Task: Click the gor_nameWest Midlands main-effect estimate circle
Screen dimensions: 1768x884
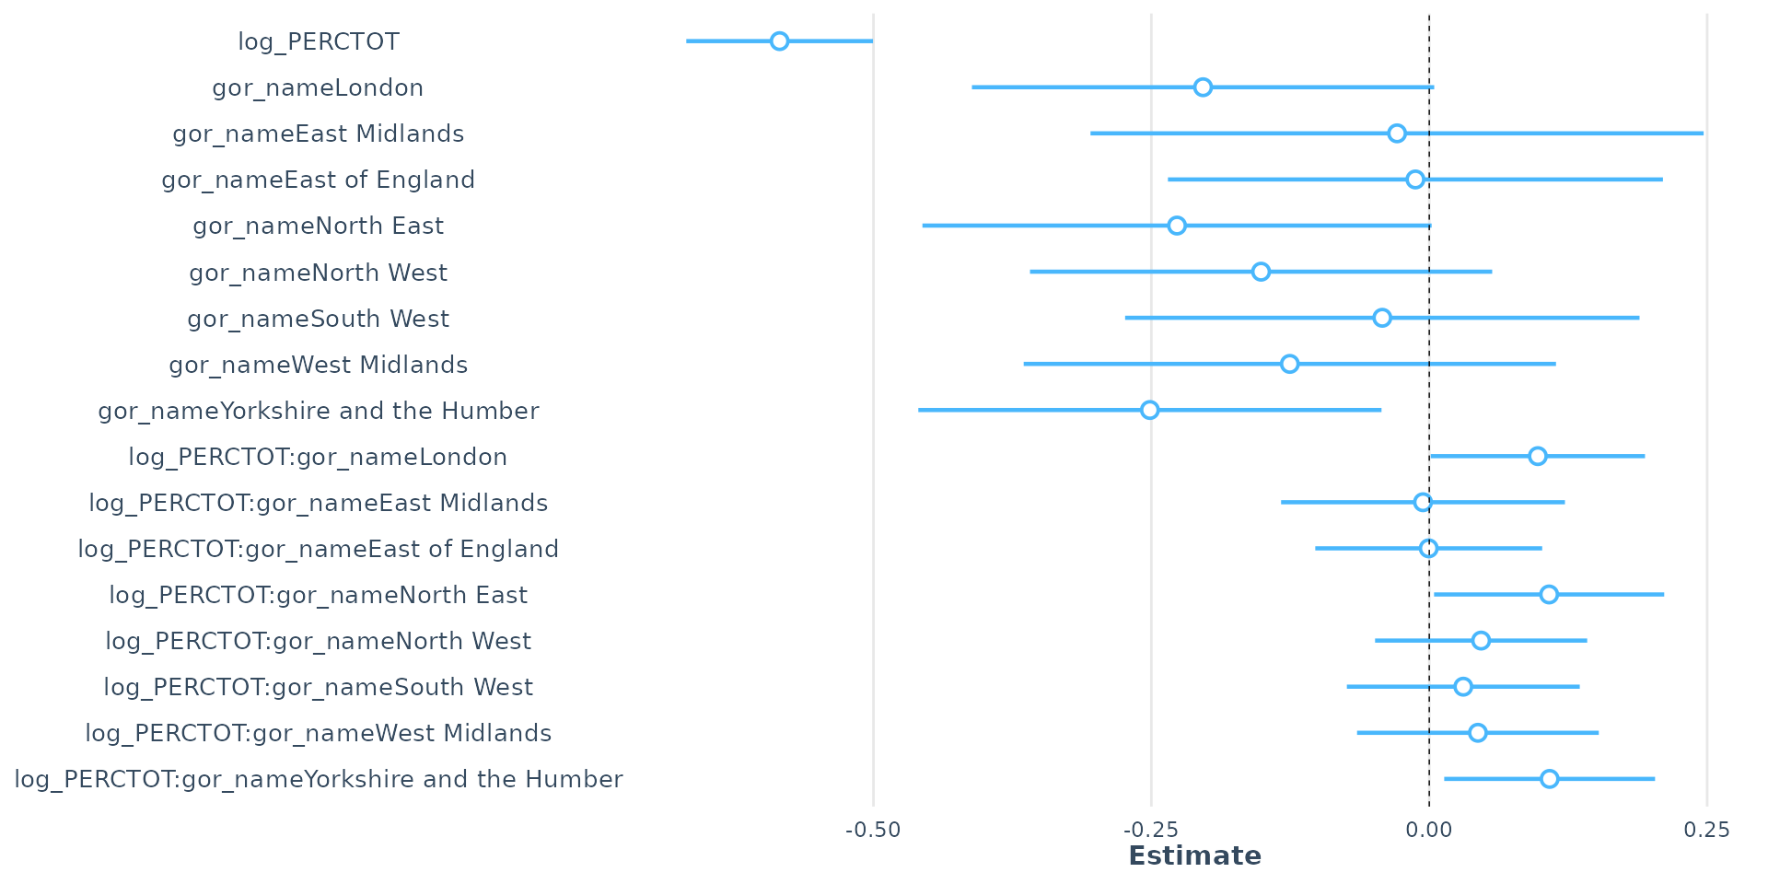Action: [1289, 364]
